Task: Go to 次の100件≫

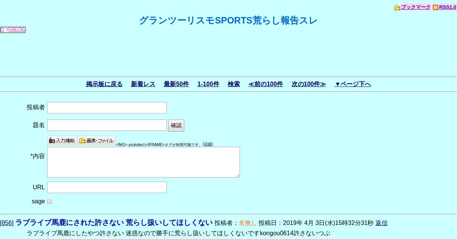Action: click(309, 84)
